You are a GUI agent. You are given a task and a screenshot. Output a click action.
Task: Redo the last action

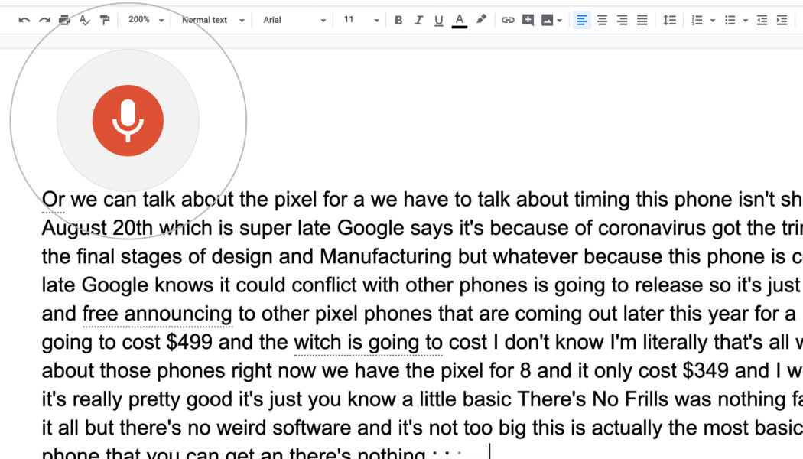pyautogui.click(x=43, y=20)
